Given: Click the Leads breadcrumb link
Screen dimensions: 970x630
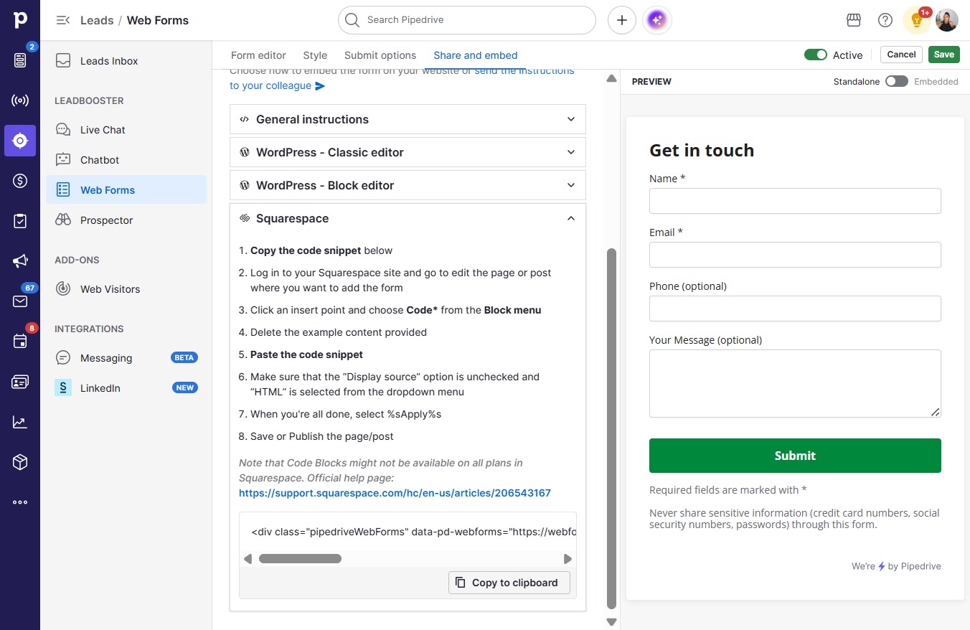Looking at the screenshot, I should pyautogui.click(x=97, y=20).
